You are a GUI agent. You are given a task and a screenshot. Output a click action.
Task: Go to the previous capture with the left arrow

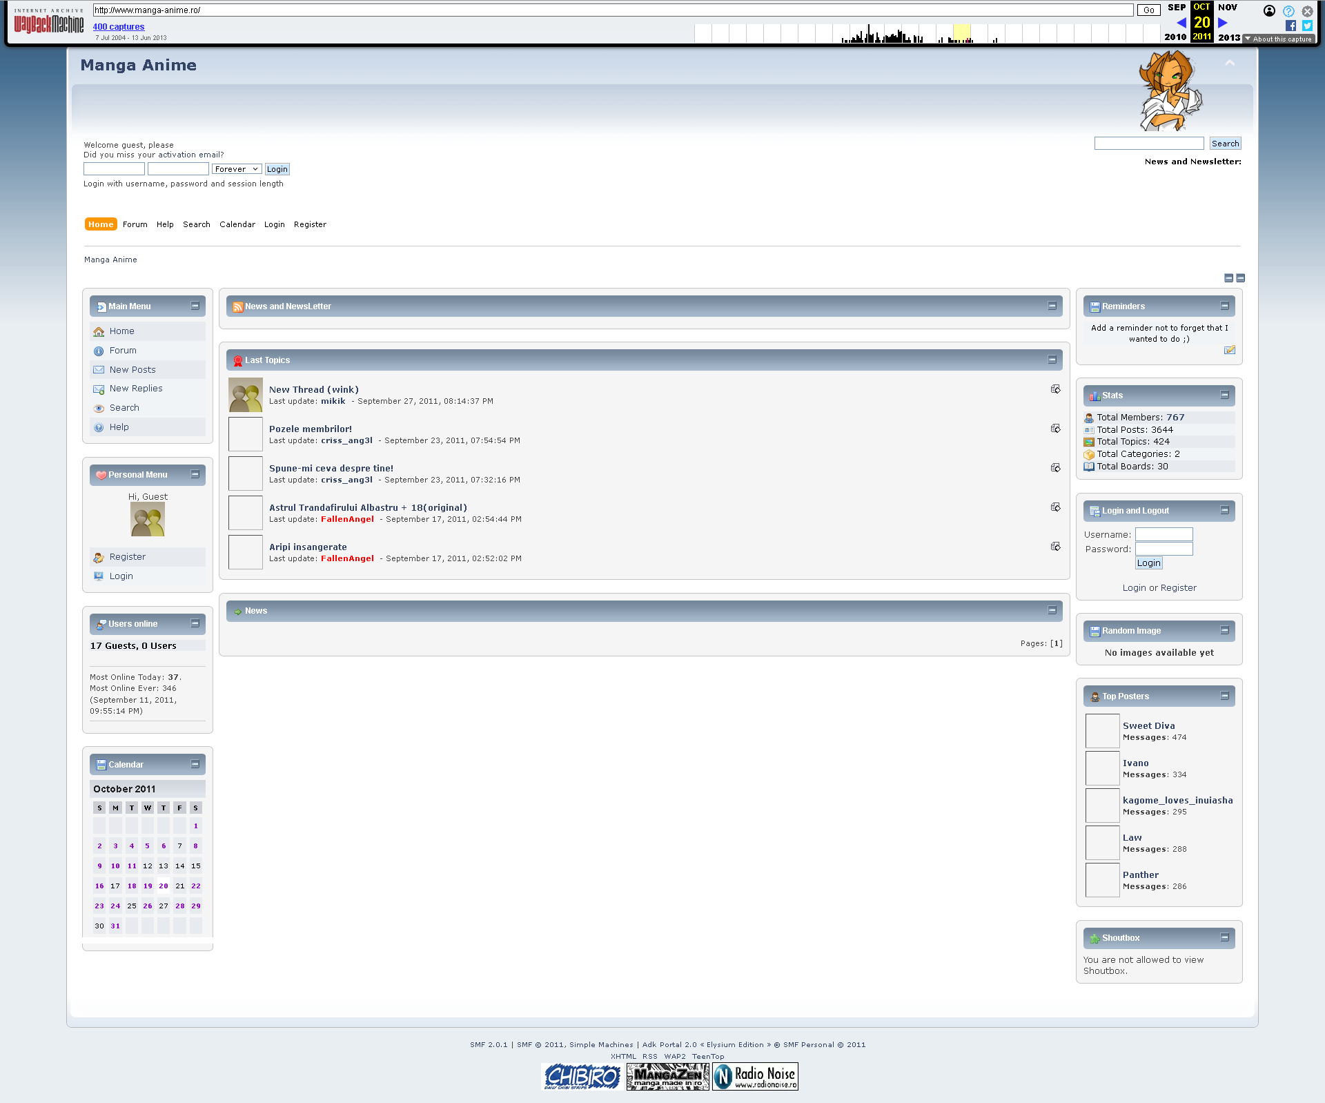(x=1181, y=23)
